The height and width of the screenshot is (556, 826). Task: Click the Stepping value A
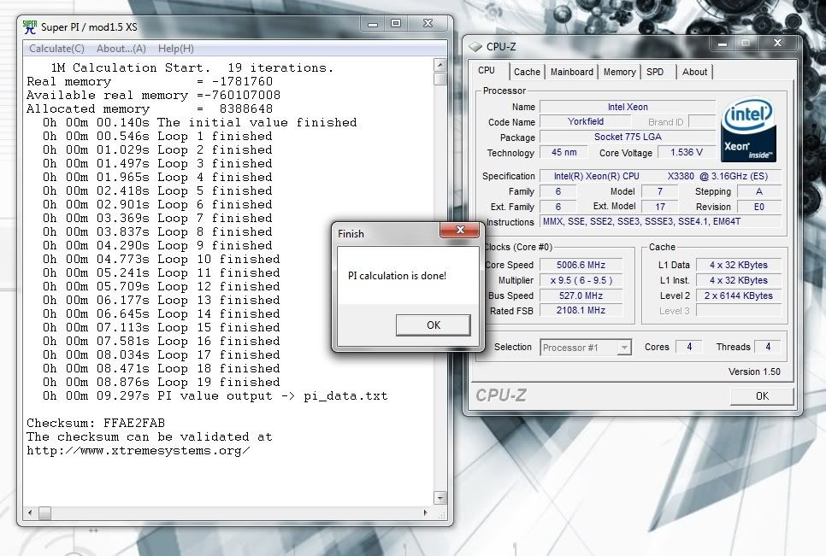click(x=758, y=191)
